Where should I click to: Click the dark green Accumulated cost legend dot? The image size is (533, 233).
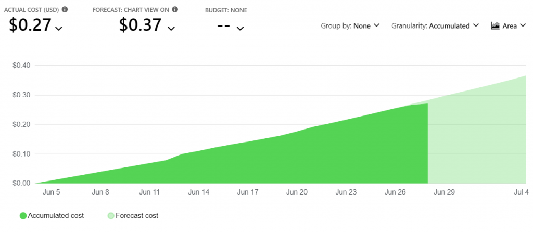coord(23,215)
